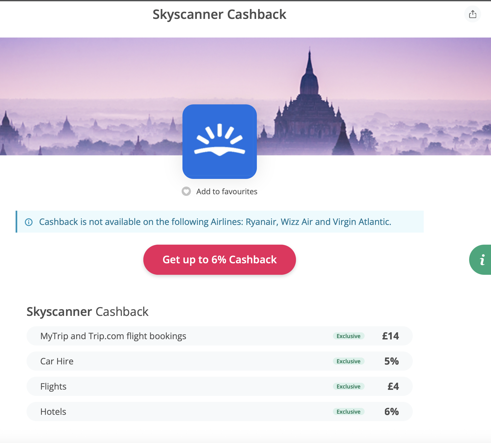The width and height of the screenshot is (491, 443).
Task: Select MyTrip and Trip.com flight bookings row
Action: pos(219,336)
